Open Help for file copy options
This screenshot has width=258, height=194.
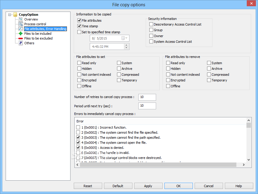click(239, 186)
